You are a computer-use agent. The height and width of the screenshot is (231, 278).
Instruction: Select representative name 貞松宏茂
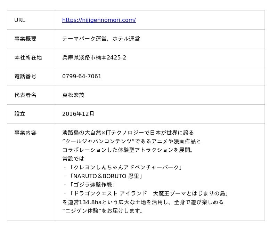click(x=73, y=95)
